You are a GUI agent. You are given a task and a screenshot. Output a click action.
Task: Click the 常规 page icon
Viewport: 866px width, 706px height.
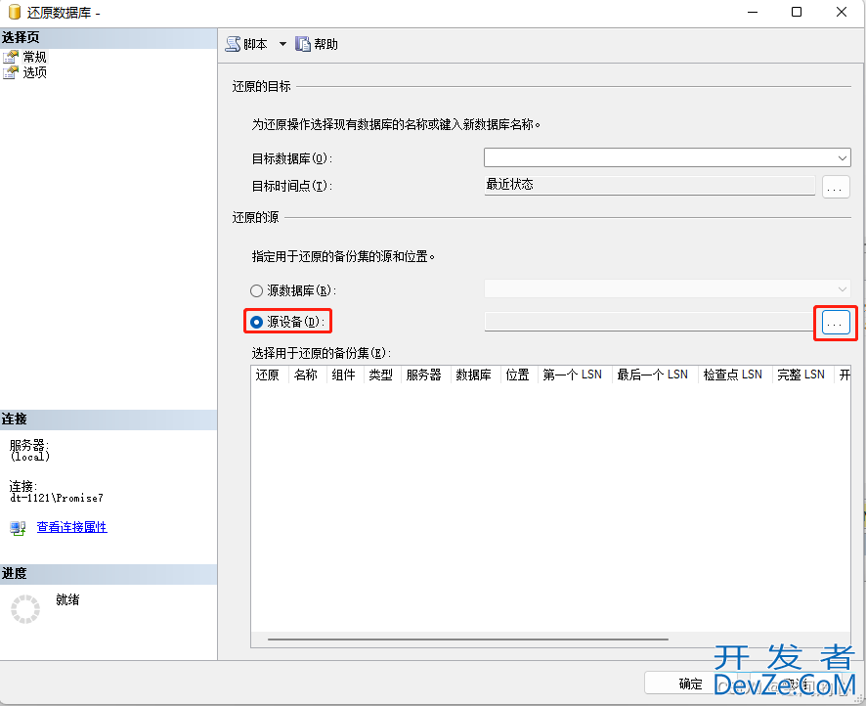click(11, 57)
